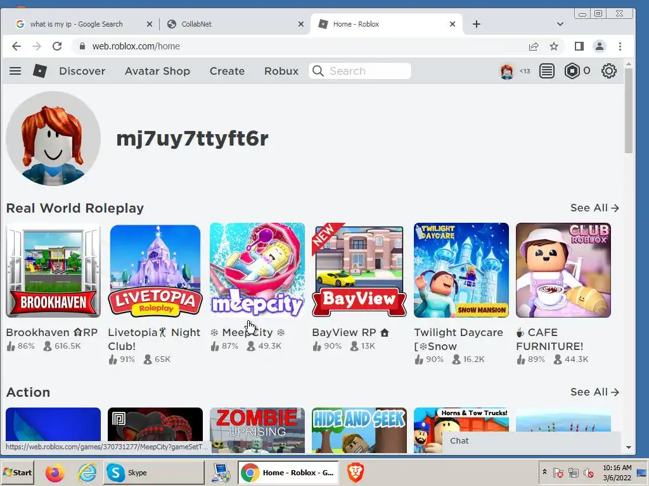The image size is (649, 486).
Task: Open the Chat panel
Action: point(532,441)
